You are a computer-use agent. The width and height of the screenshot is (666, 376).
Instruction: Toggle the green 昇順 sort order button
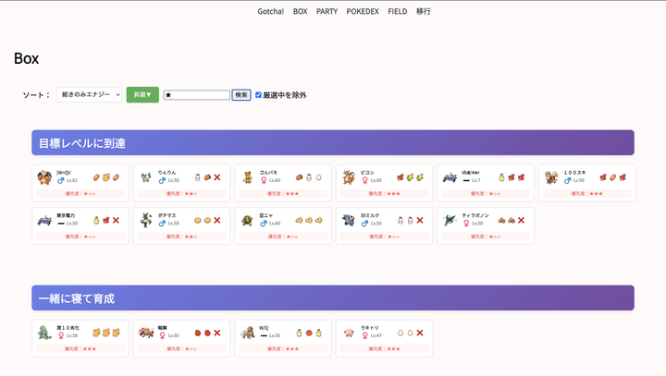142,94
